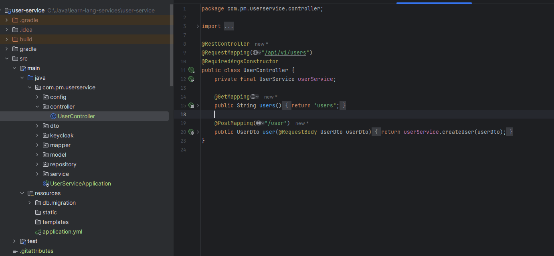Image resolution: width=554 pixels, height=256 pixels.
Task: Click line number 18 in the gutter
Action: [x=183, y=114]
